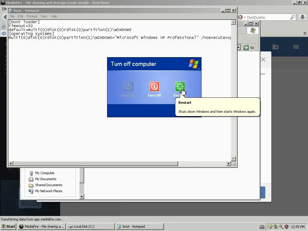The image size is (308, 231).
Task: Select Shared Documents in Explorer sidebar
Action: coord(49,185)
